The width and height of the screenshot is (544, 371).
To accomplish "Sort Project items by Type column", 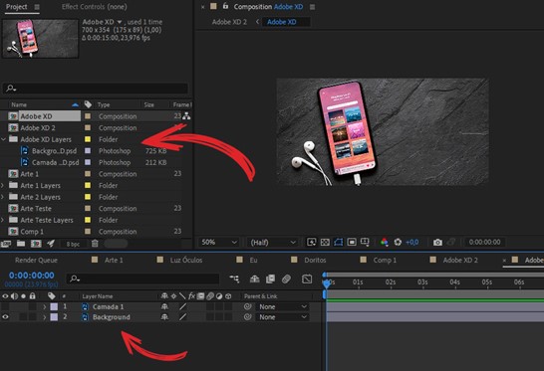I will point(104,104).
